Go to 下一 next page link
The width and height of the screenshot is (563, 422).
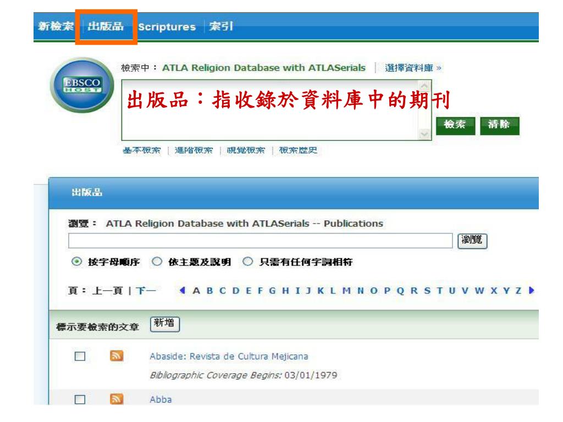(x=146, y=290)
